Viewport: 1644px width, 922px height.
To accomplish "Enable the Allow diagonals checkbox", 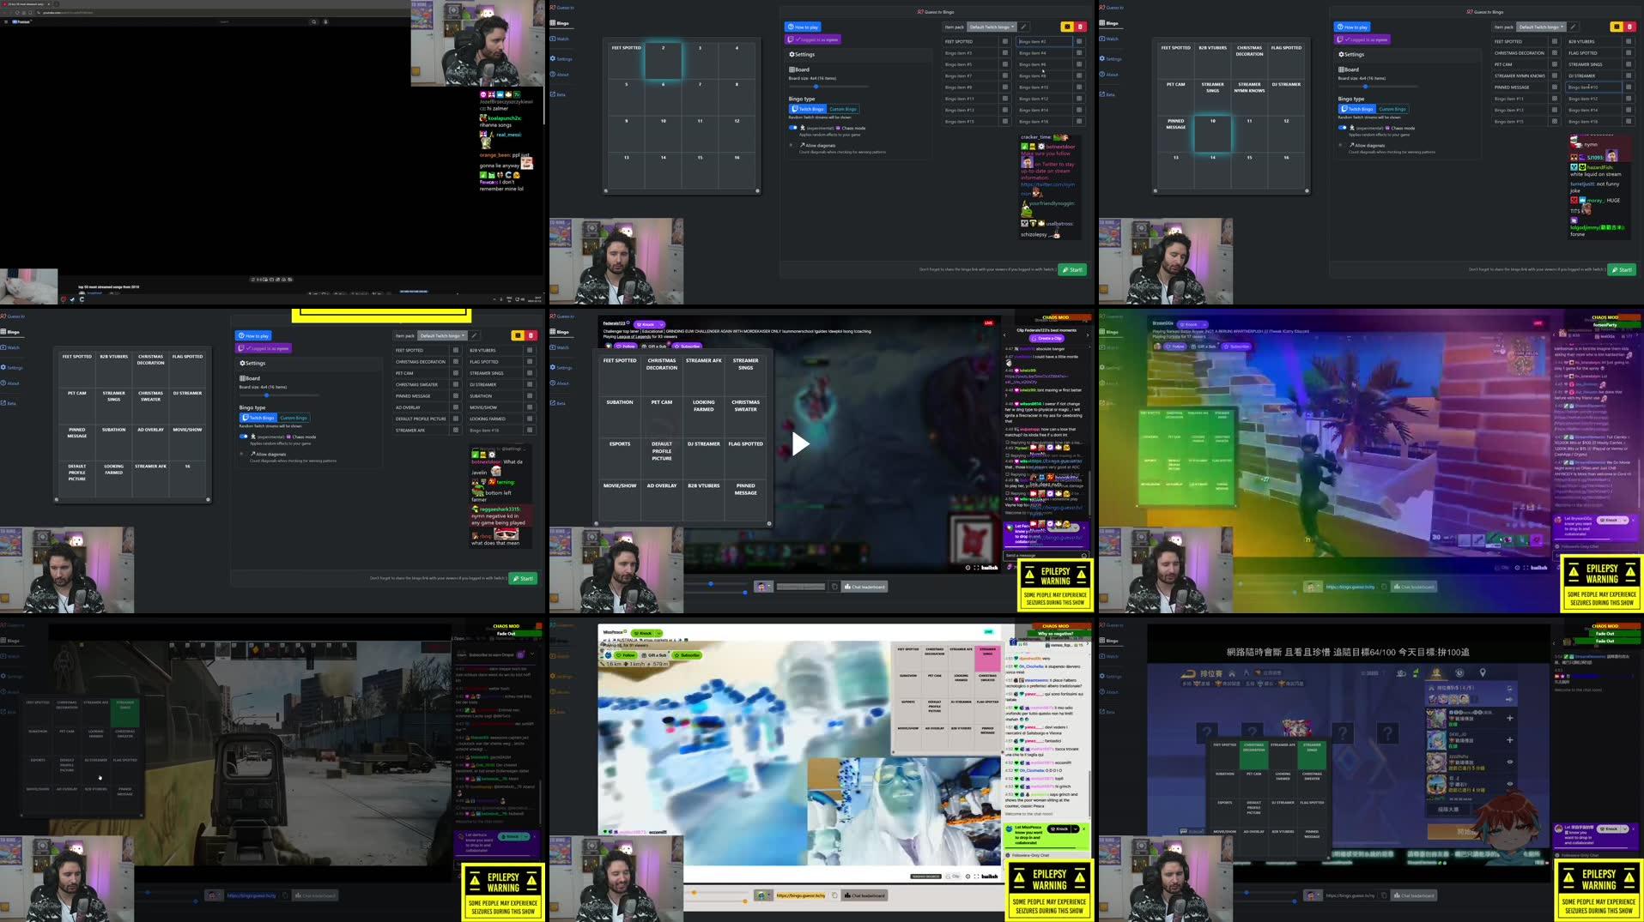I will pos(792,145).
